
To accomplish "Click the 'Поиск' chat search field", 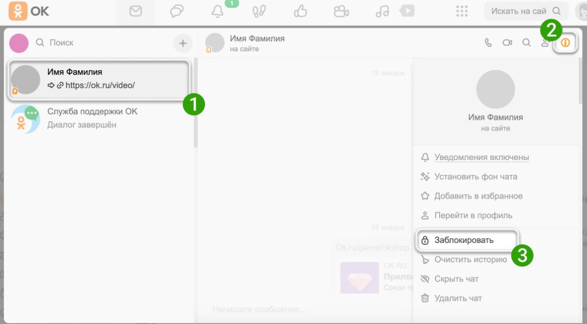I will [103, 42].
